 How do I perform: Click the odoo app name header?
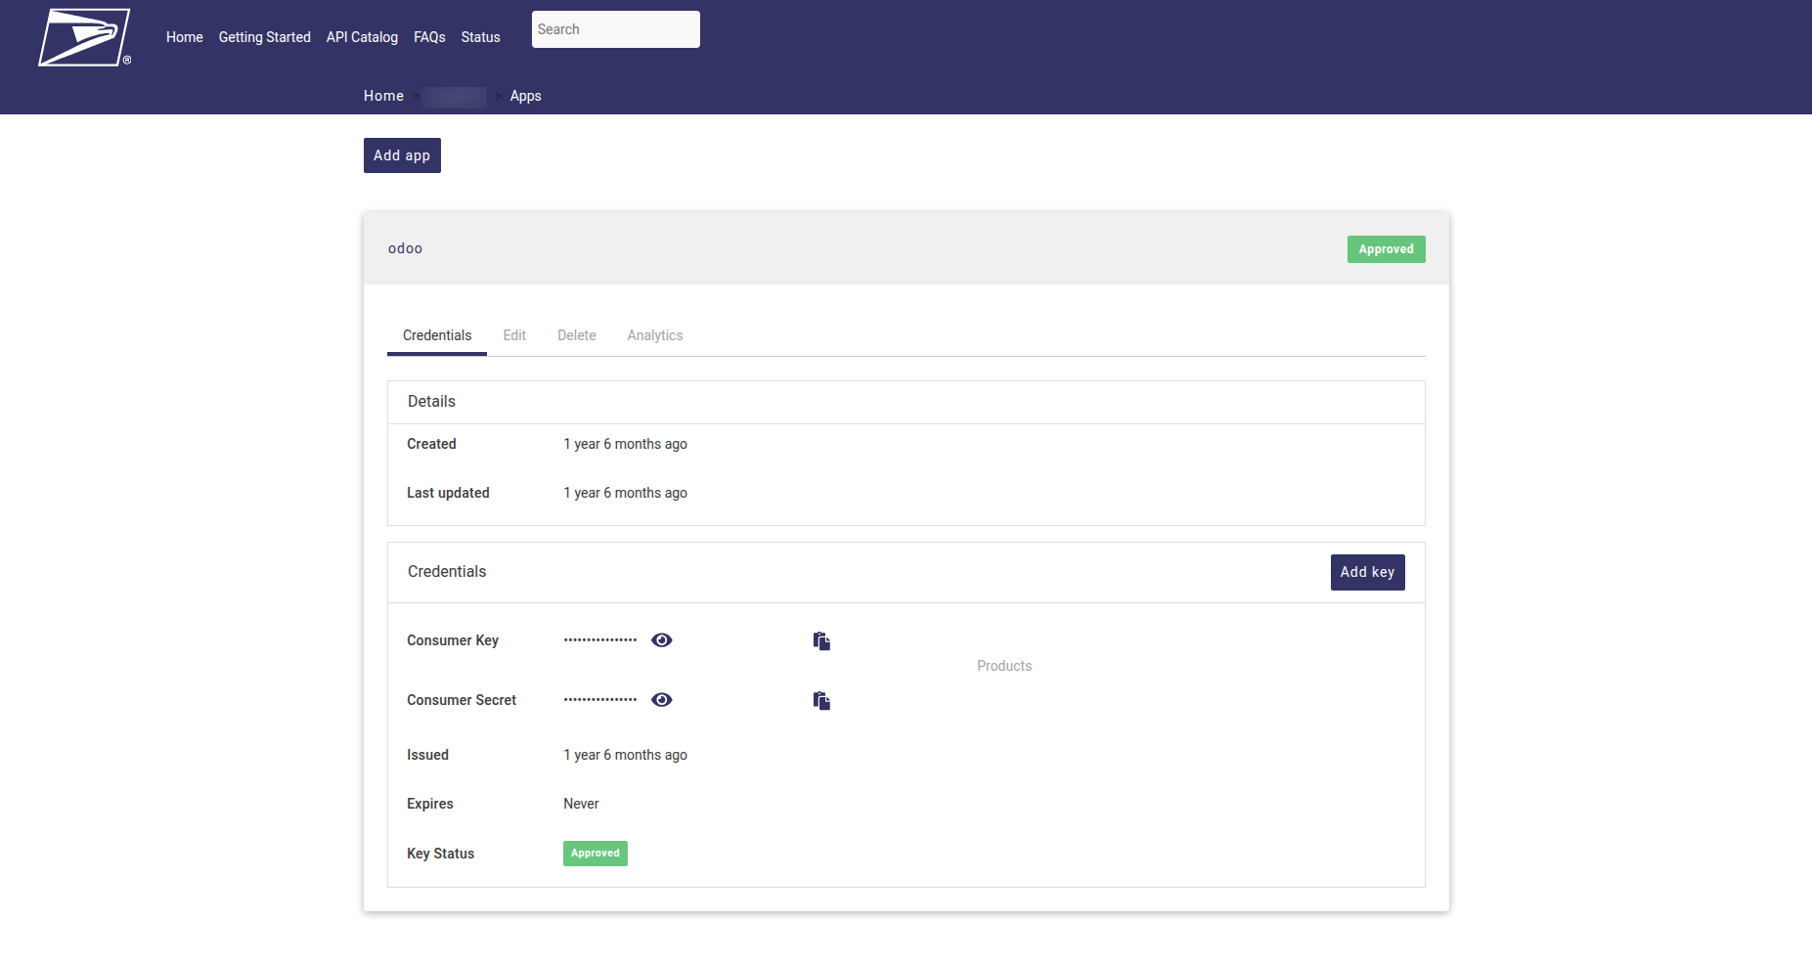click(406, 248)
